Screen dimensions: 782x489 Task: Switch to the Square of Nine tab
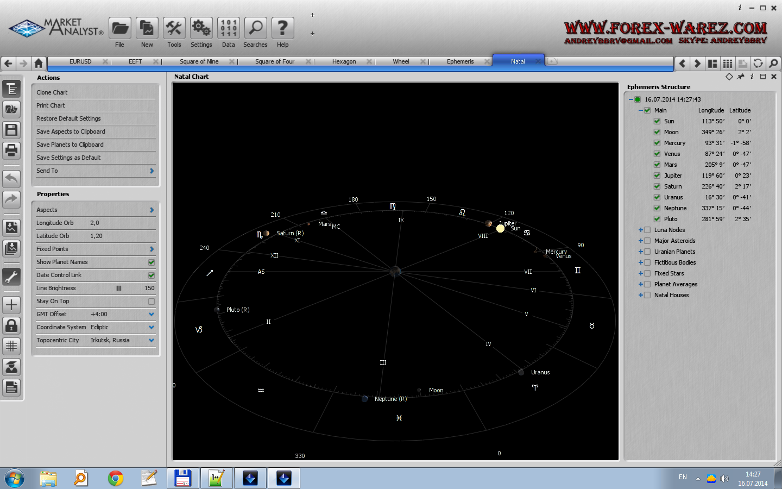point(199,62)
